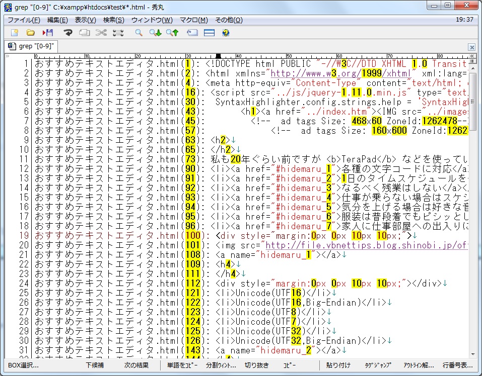The image size is (482, 376).
Task: Click the Hidemaru app icon in the title bar
Action: (8, 7)
